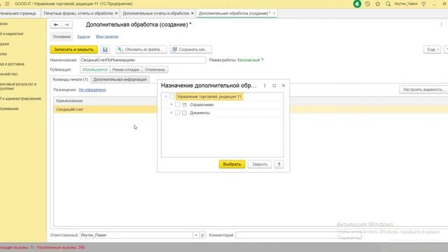Open favorites star icon
The width and height of the screenshot is (448, 252).
point(378,4)
